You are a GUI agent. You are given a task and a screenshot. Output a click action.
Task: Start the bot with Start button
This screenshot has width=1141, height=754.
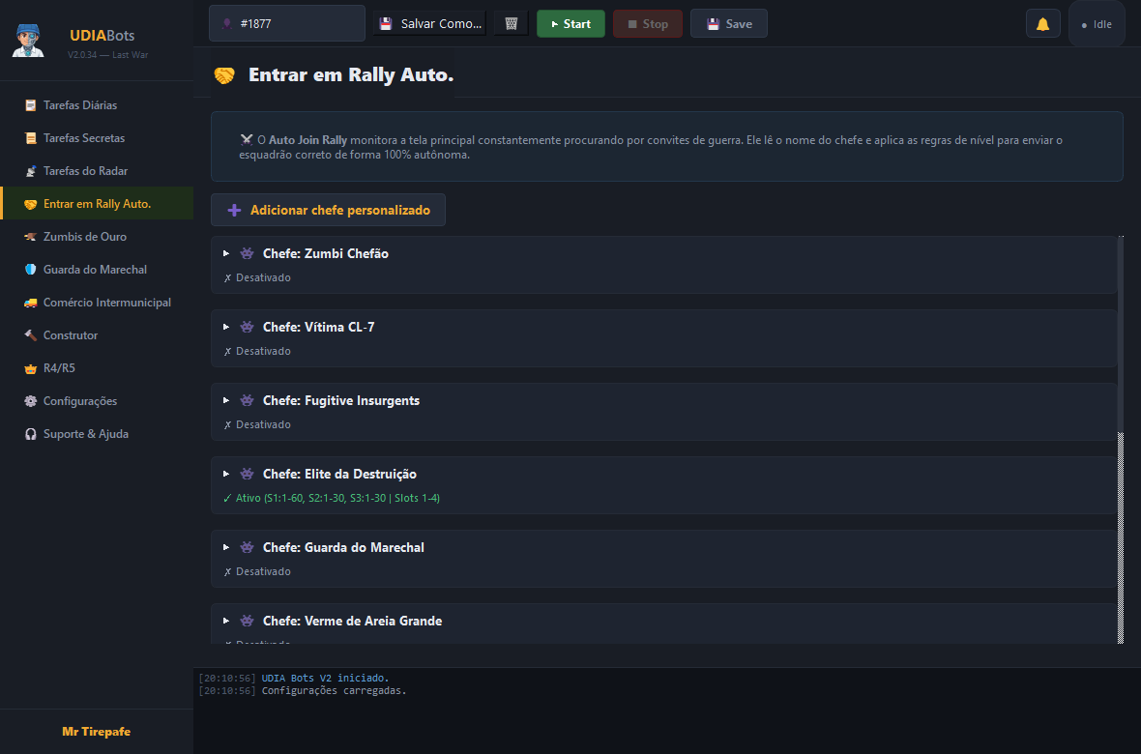pos(570,24)
